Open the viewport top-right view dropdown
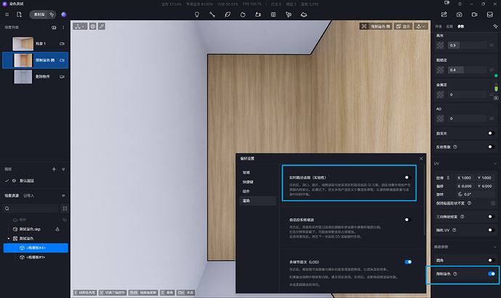Viewport: 501px width, 298px height. [421, 27]
